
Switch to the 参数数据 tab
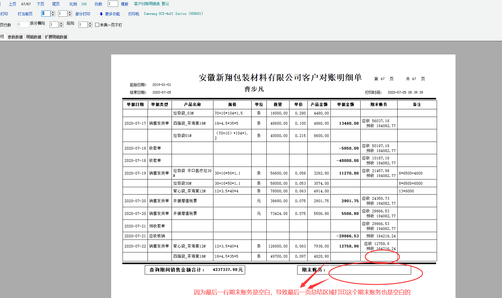pos(15,37)
